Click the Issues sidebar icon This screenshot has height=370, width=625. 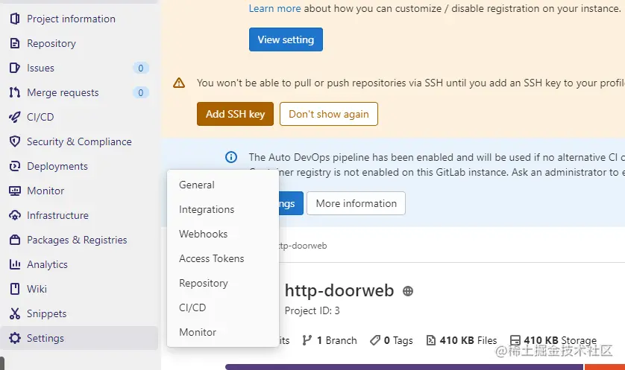[x=15, y=68]
